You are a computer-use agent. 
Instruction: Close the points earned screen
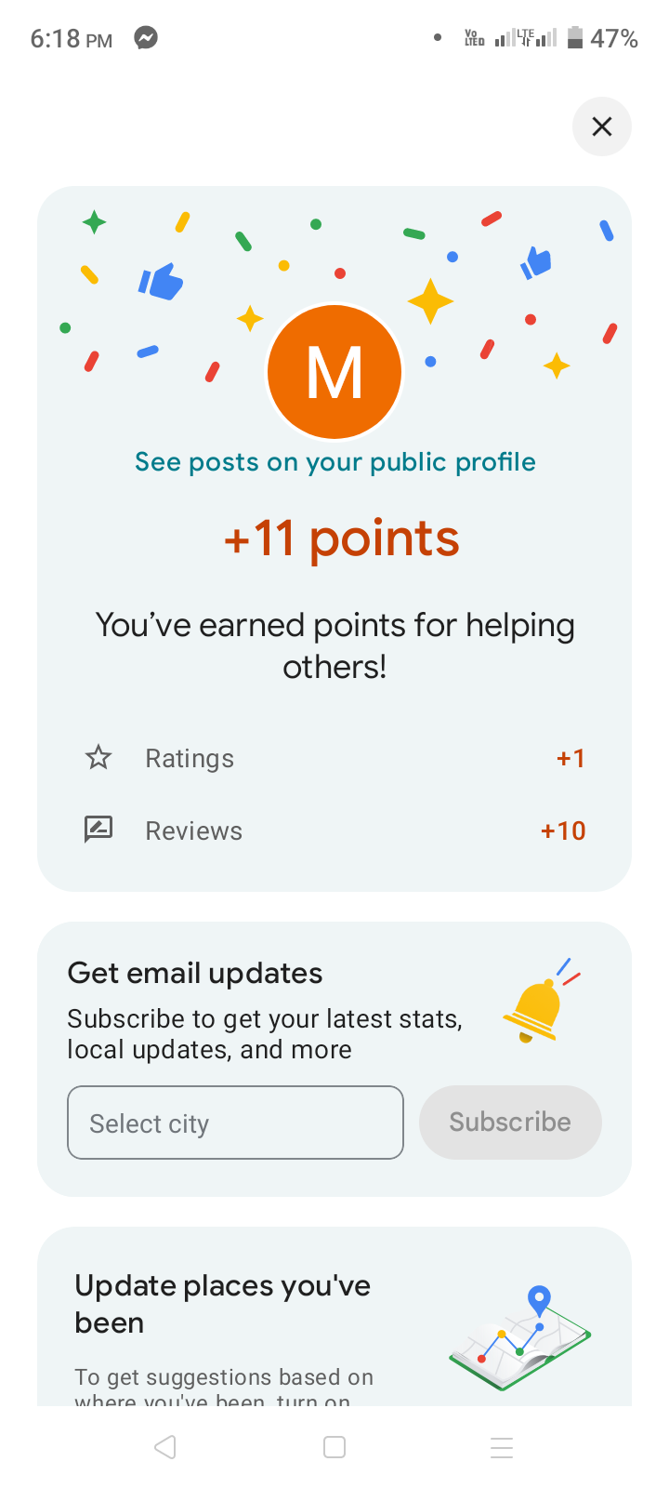601,126
